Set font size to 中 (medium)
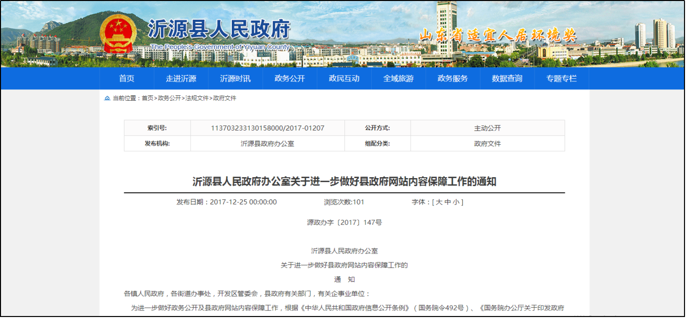 (x=448, y=202)
